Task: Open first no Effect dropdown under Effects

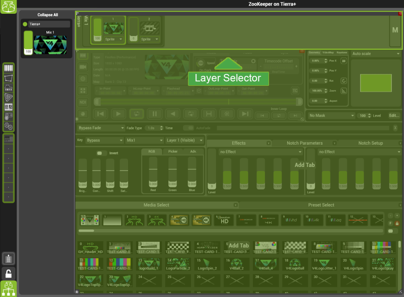Action: (261, 152)
